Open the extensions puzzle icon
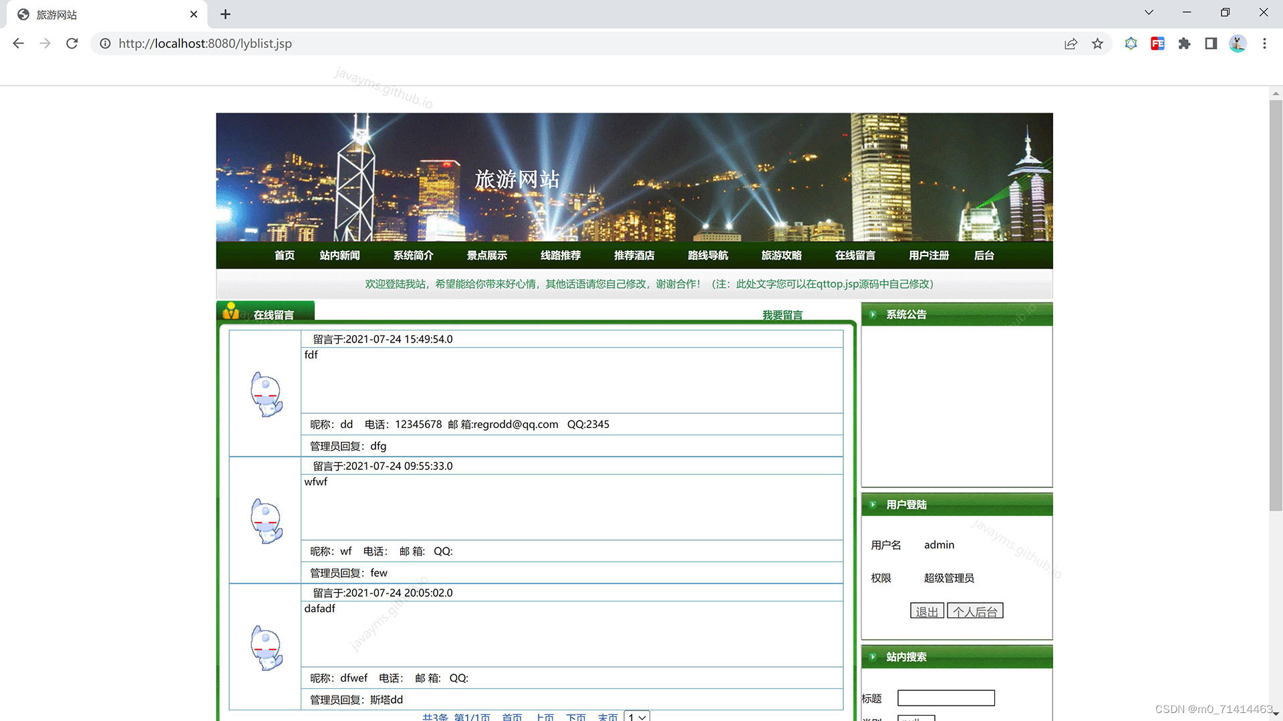The height and width of the screenshot is (721, 1283). click(x=1184, y=43)
